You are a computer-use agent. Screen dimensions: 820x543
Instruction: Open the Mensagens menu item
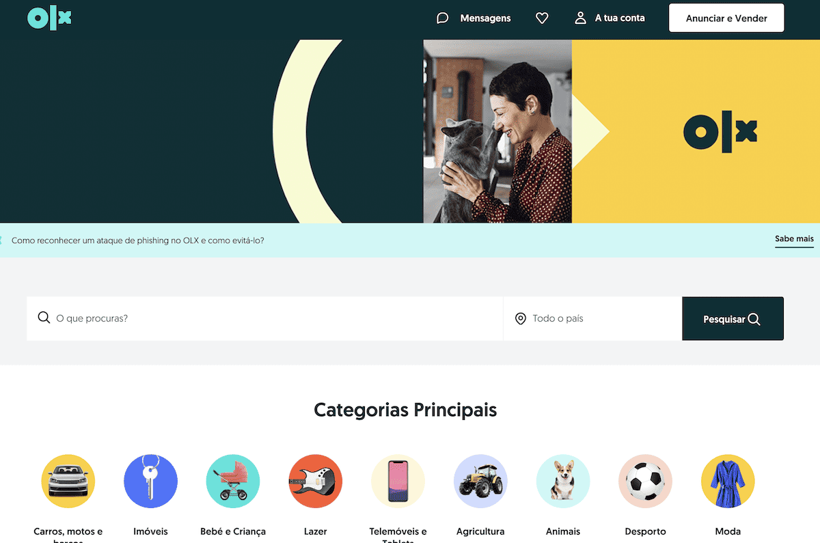click(x=485, y=18)
